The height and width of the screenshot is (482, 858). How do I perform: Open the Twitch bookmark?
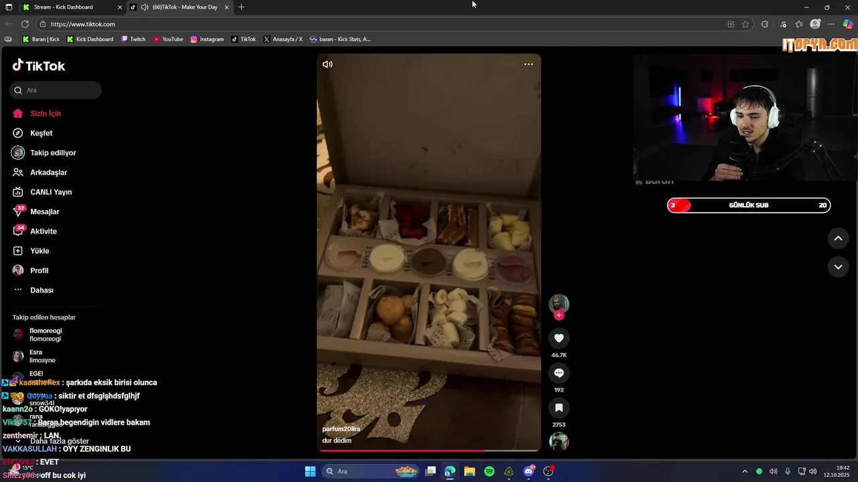click(133, 39)
